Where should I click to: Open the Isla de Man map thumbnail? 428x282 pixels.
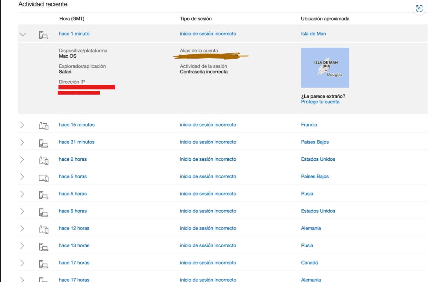tap(325, 68)
